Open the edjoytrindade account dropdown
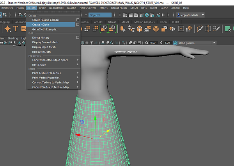 coord(203,15)
